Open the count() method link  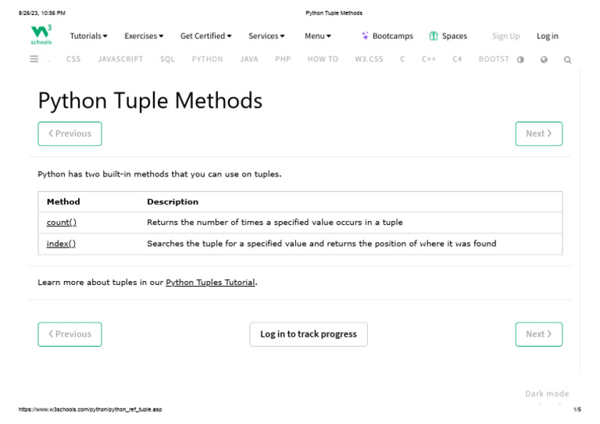62,223
